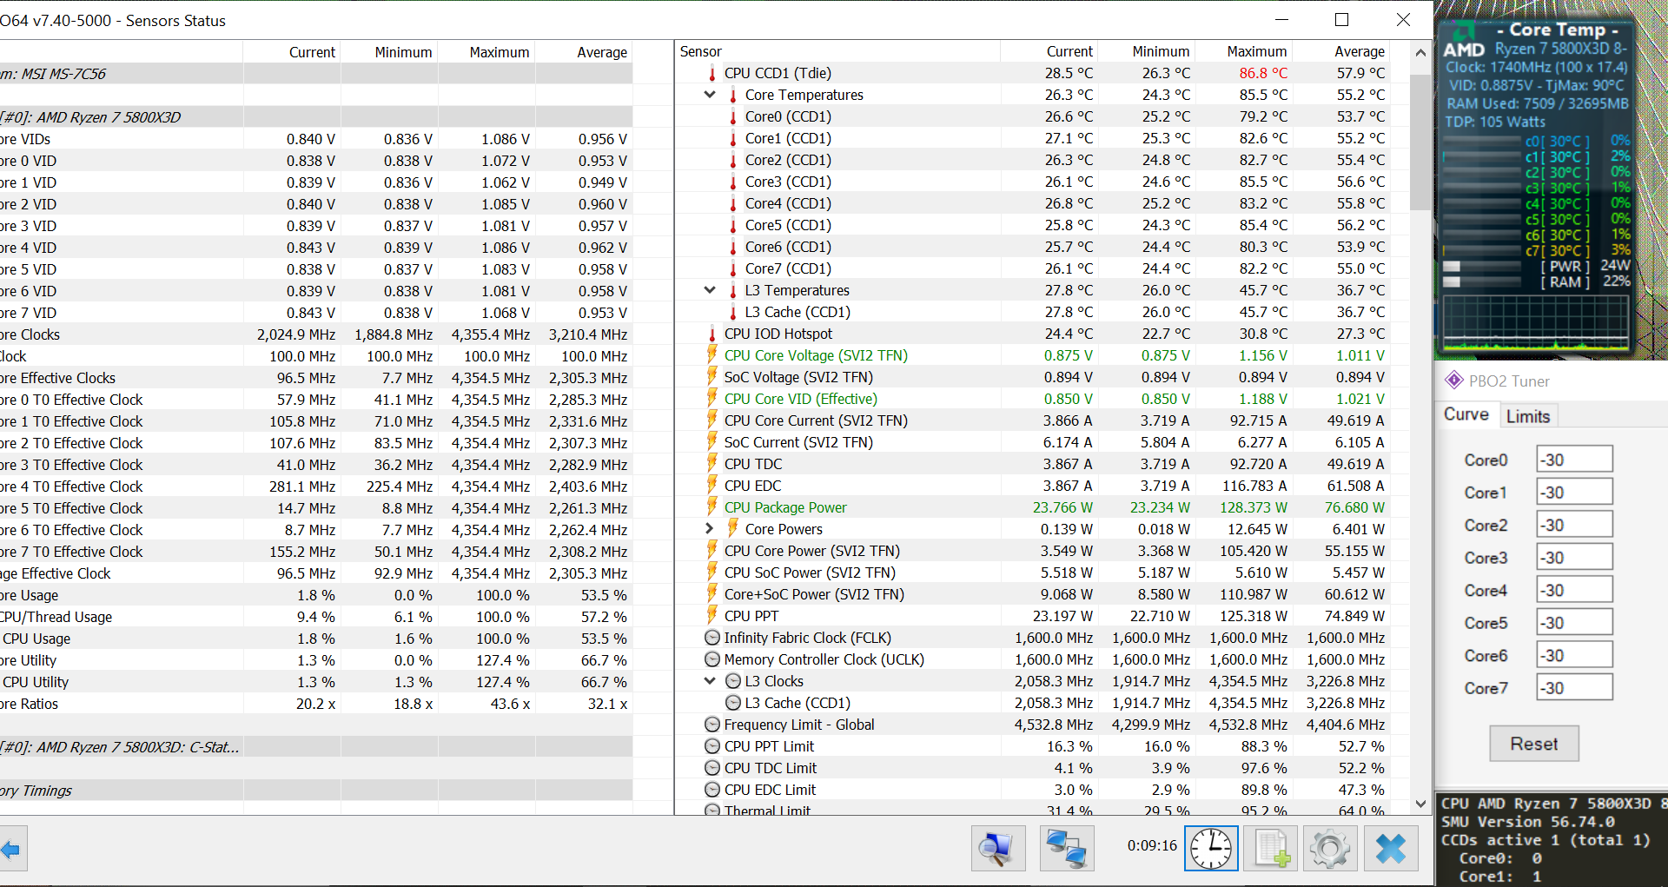
Task: Click the Core3 curve offset field
Action: point(1574,558)
